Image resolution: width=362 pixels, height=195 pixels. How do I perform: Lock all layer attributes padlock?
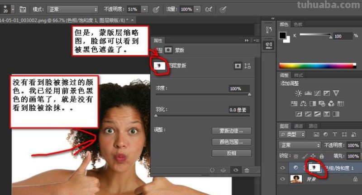click(x=322, y=156)
